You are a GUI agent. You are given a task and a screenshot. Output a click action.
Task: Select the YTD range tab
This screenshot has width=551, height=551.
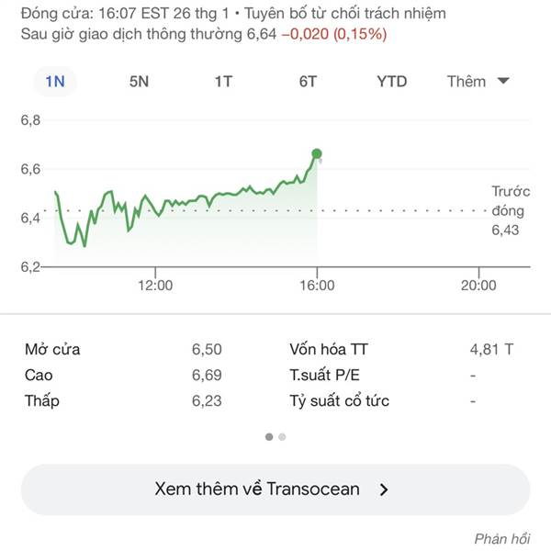(392, 82)
